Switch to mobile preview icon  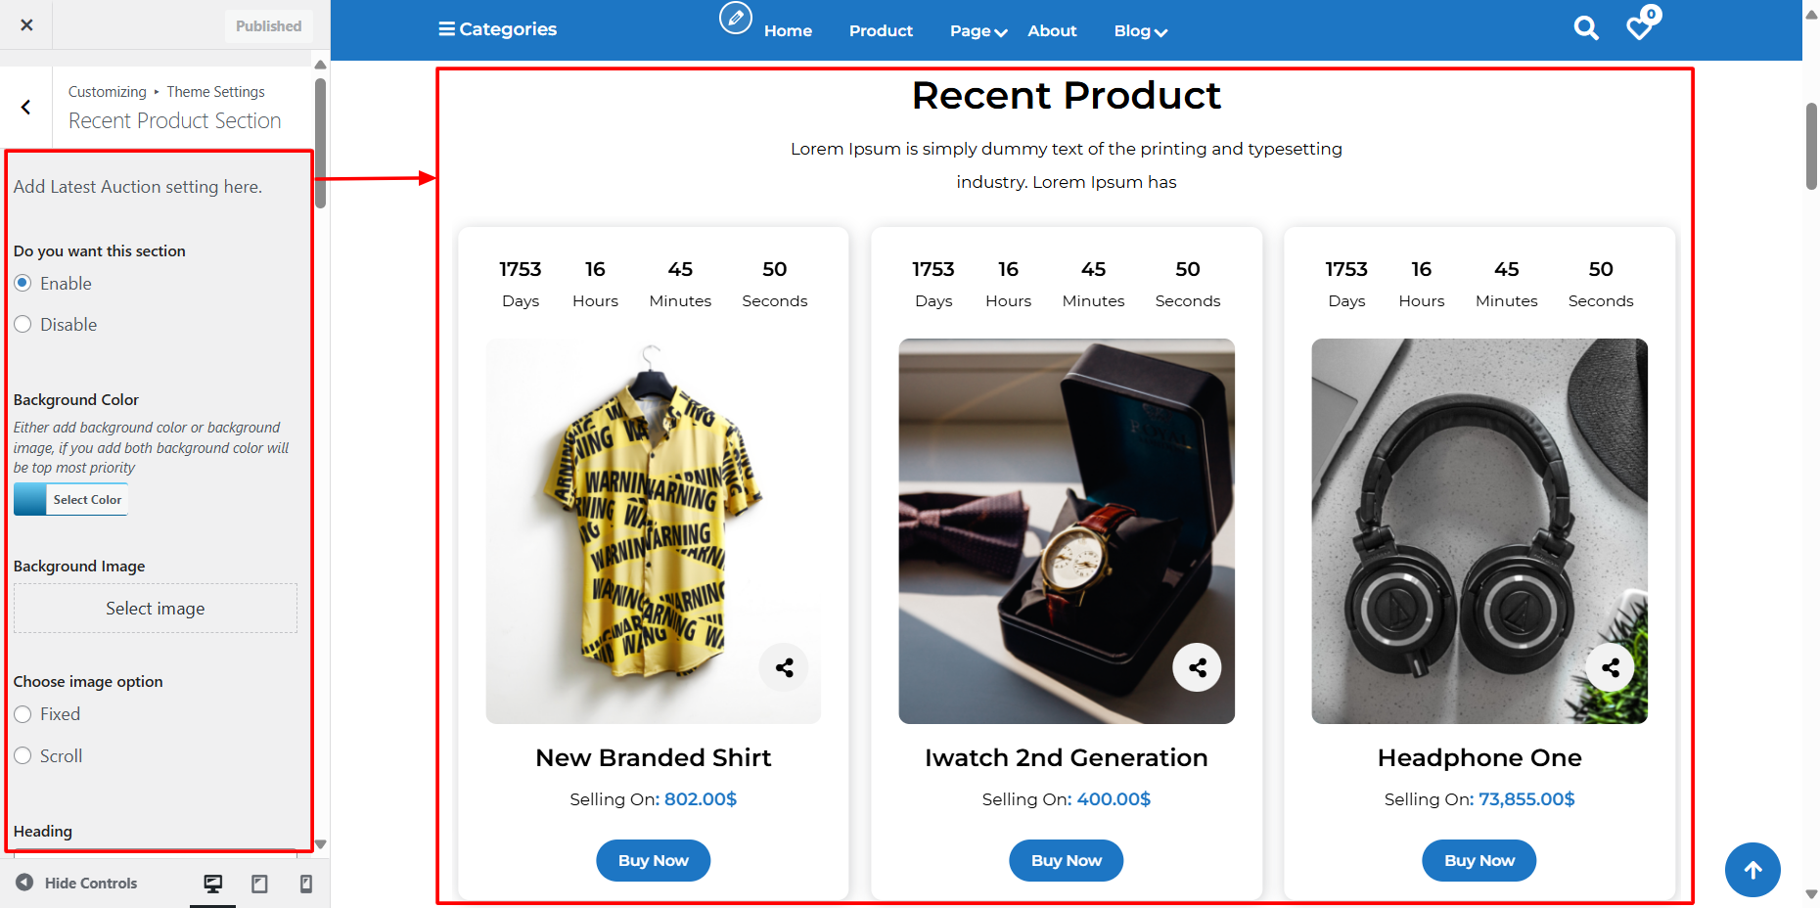click(x=306, y=884)
